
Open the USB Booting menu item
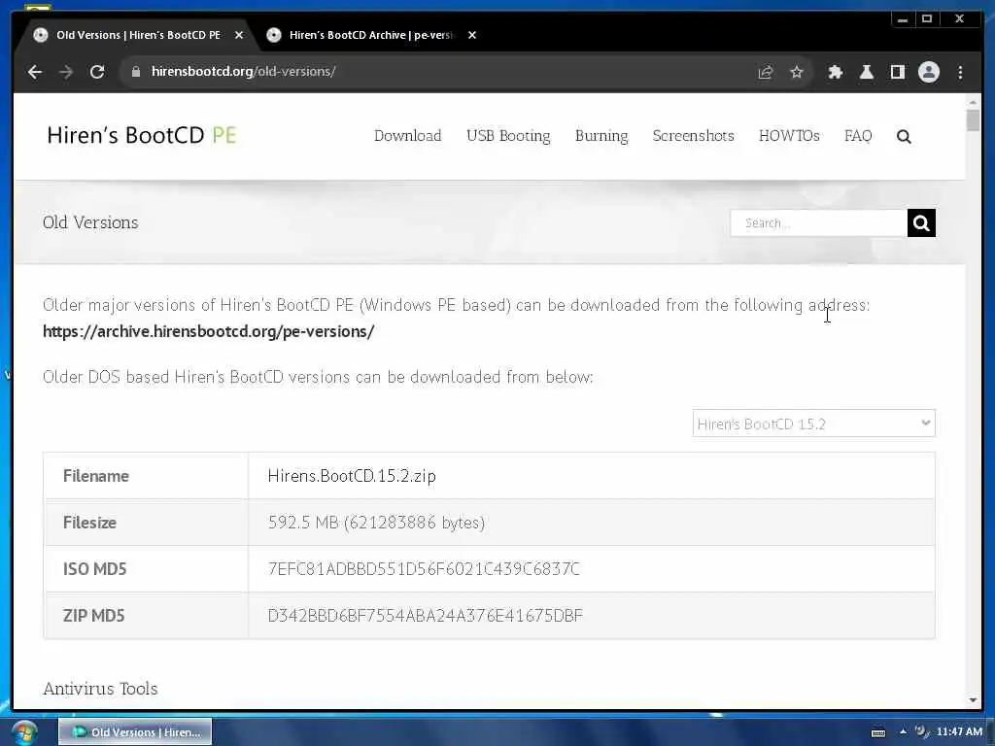pos(507,136)
